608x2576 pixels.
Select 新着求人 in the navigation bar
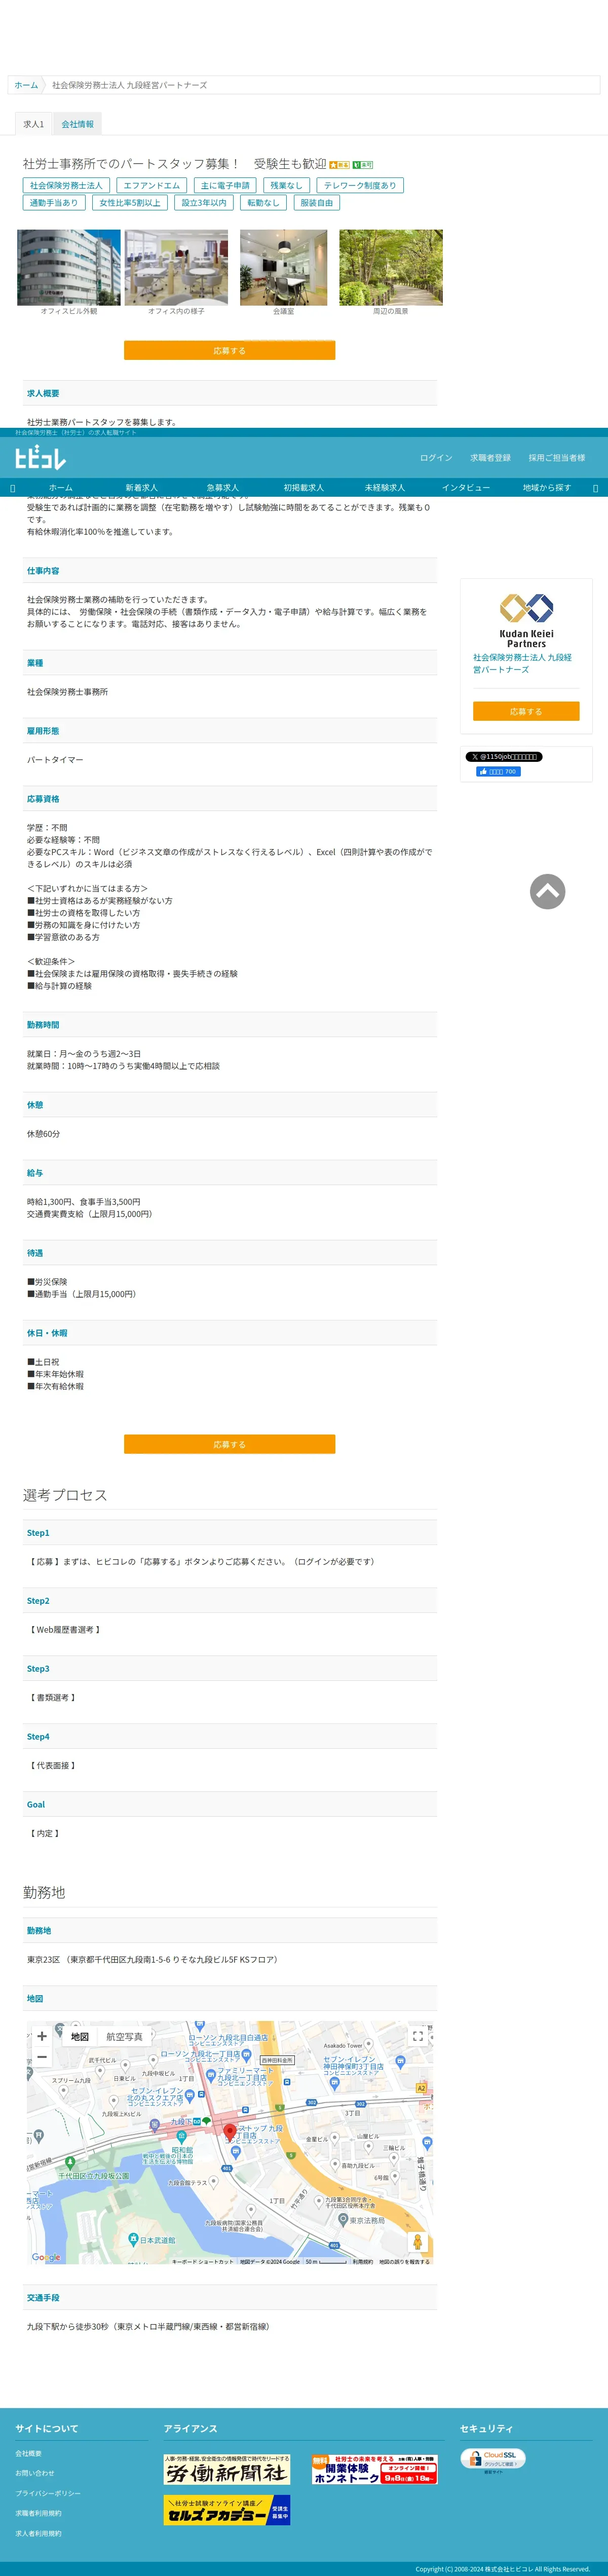(141, 488)
